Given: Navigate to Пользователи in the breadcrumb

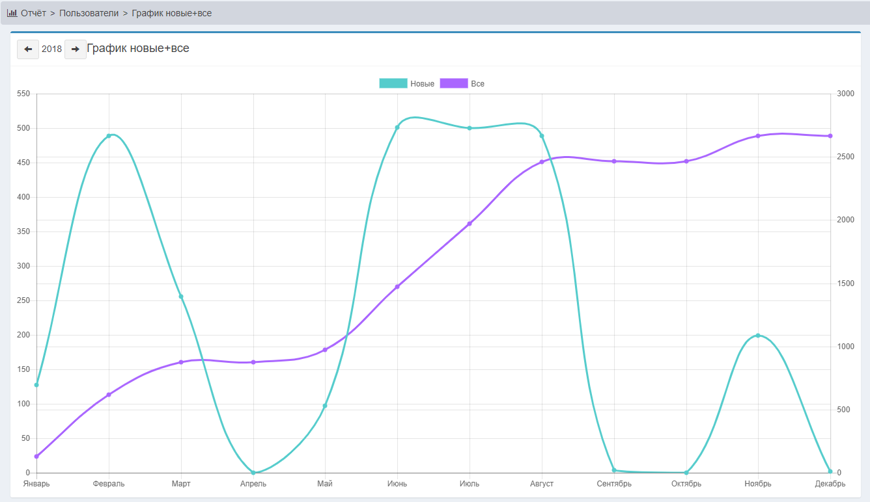Looking at the screenshot, I should pyautogui.click(x=89, y=13).
